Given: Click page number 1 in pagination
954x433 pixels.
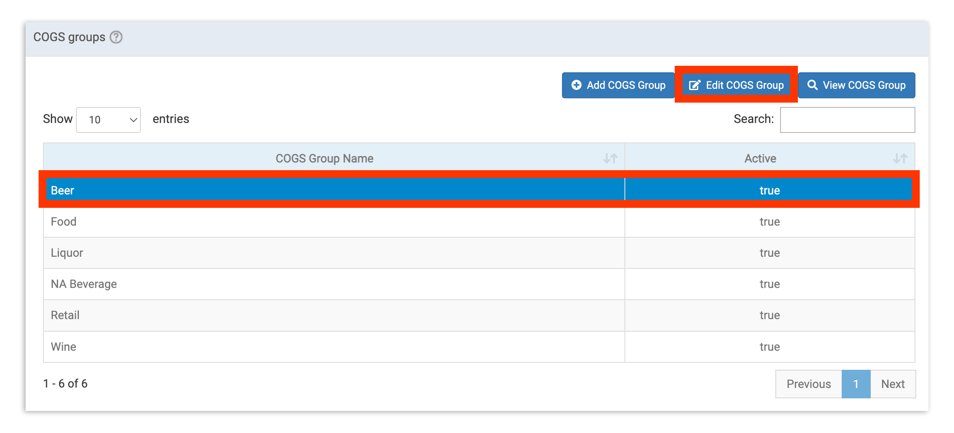Looking at the screenshot, I should [856, 384].
